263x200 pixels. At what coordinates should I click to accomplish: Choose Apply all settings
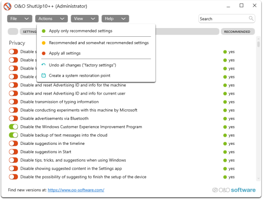(96, 53)
